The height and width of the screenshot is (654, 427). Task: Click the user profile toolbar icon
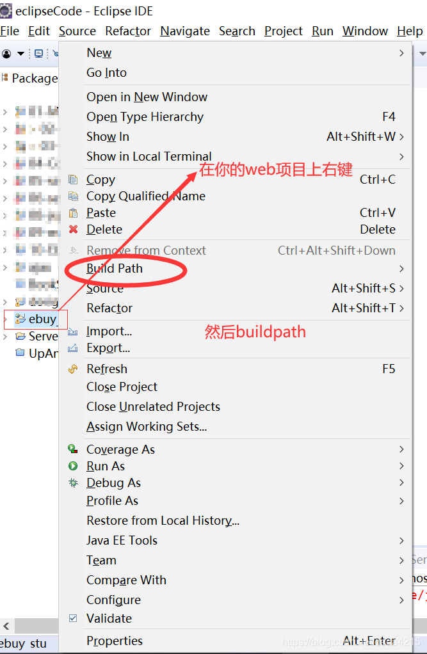click(x=6, y=53)
